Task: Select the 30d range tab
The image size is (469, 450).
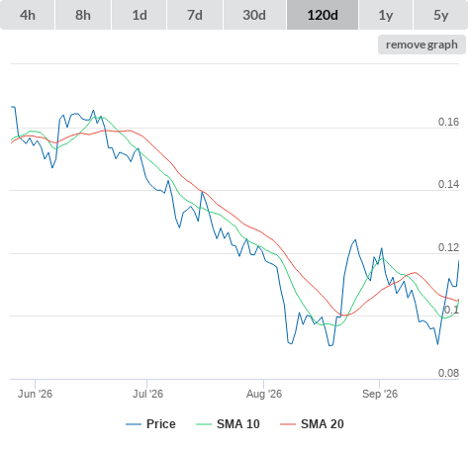Action: pyautogui.click(x=254, y=15)
